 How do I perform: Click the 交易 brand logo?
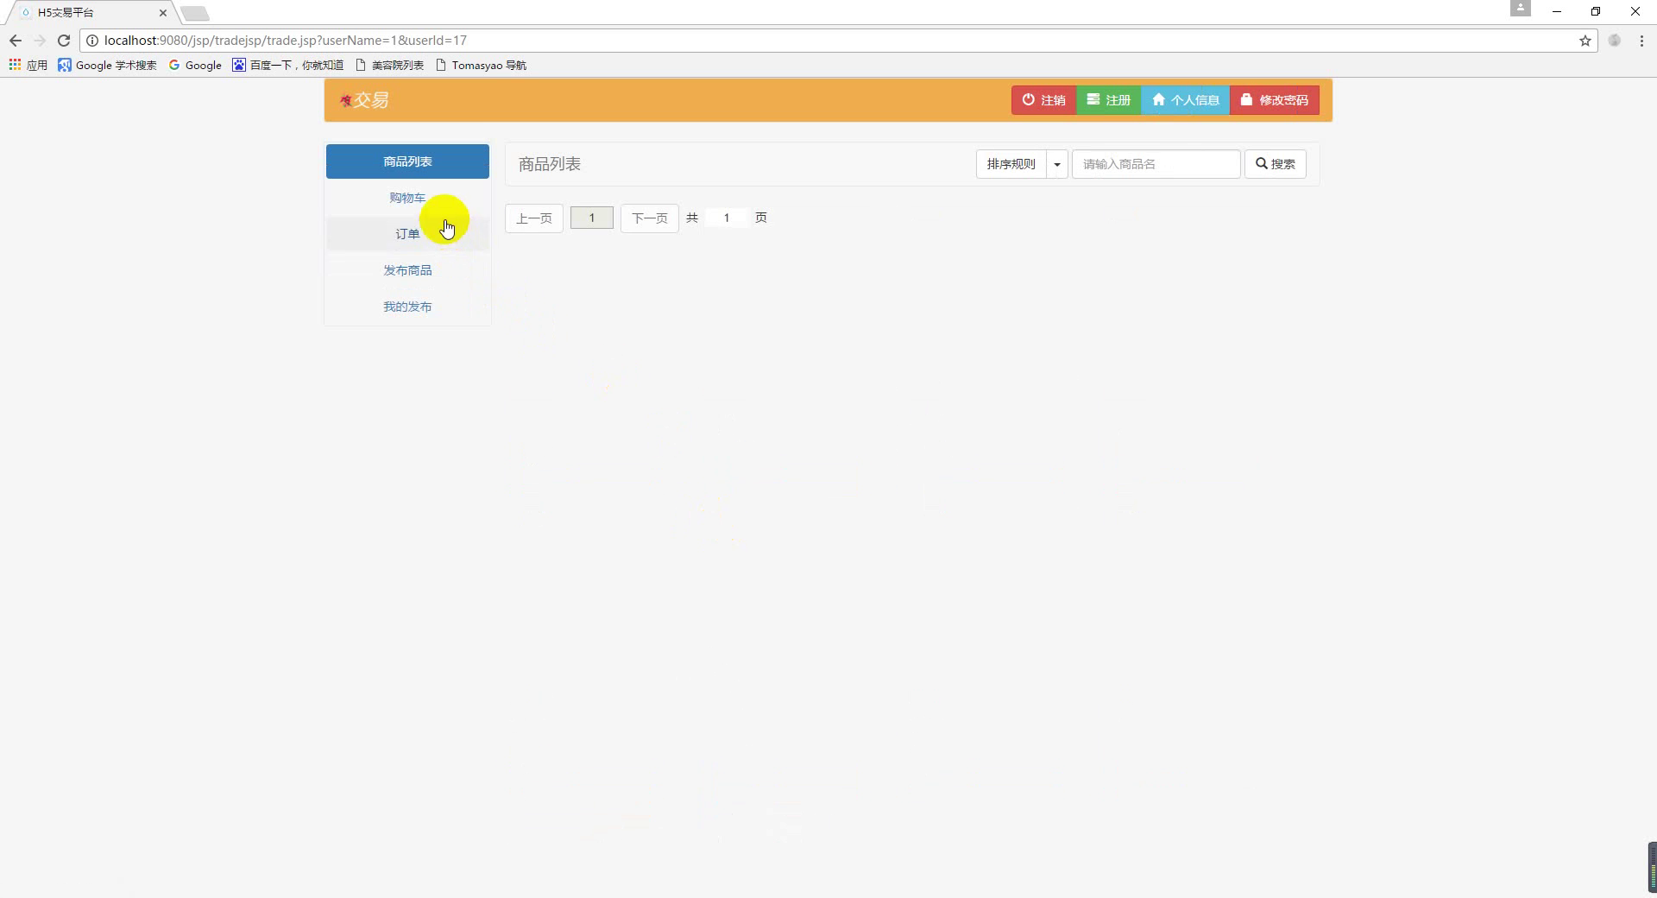(364, 100)
